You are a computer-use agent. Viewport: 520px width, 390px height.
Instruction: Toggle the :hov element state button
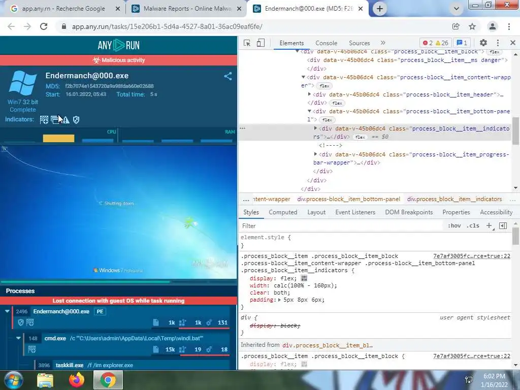[x=454, y=226]
